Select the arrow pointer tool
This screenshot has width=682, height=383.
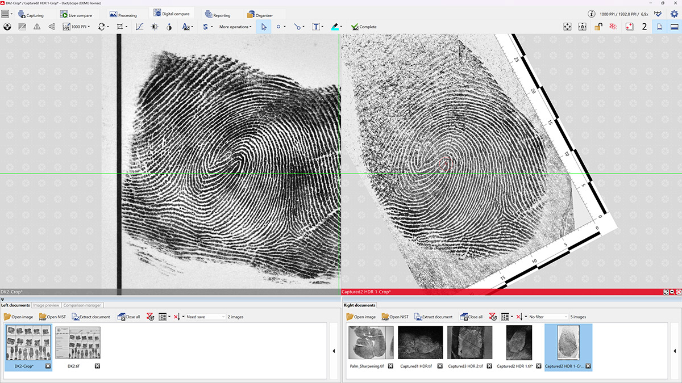[263, 27]
